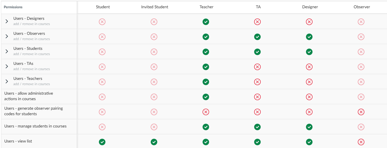Click Designer's red X for Users - Teachers
The height and width of the screenshot is (148, 387).
click(x=309, y=82)
